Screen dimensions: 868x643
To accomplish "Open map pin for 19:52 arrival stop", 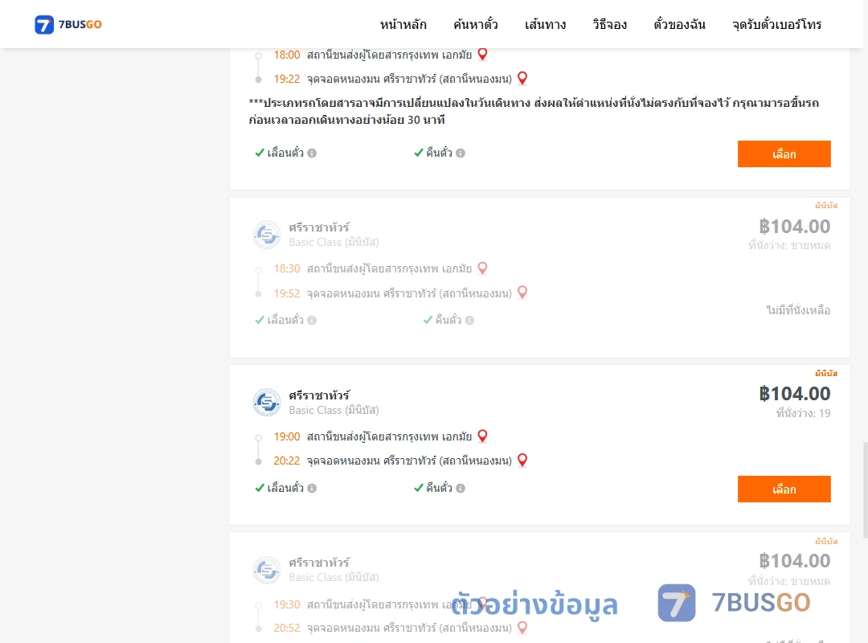I will 522,293.
